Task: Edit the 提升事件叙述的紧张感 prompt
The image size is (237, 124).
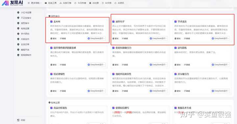Action: 63,65
